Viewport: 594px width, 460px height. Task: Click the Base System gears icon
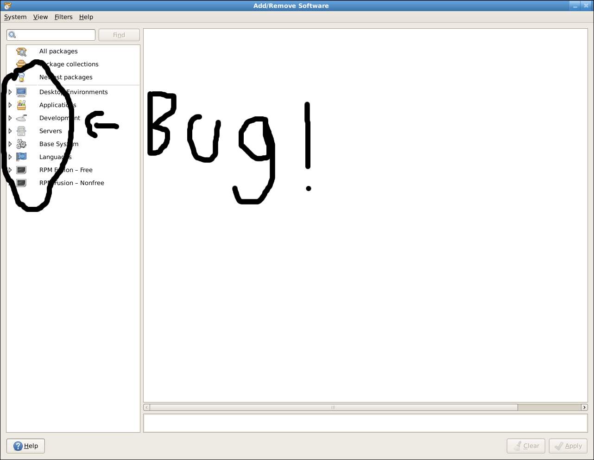coord(21,144)
